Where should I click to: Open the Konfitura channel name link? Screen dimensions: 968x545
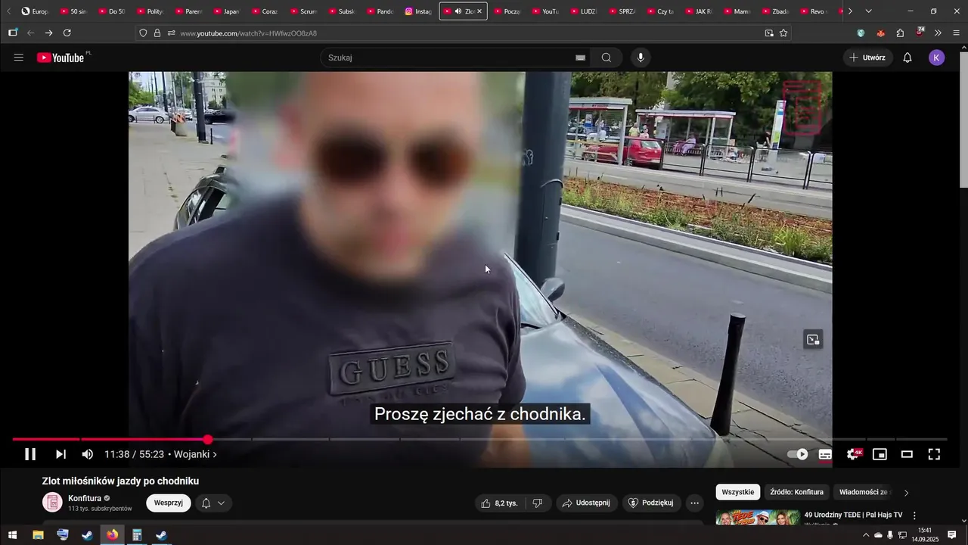[85, 498]
